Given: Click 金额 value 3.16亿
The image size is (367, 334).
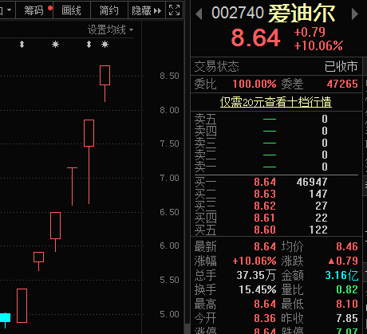Looking at the screenshot, I should pyautogui.click(x=341, y=275).
